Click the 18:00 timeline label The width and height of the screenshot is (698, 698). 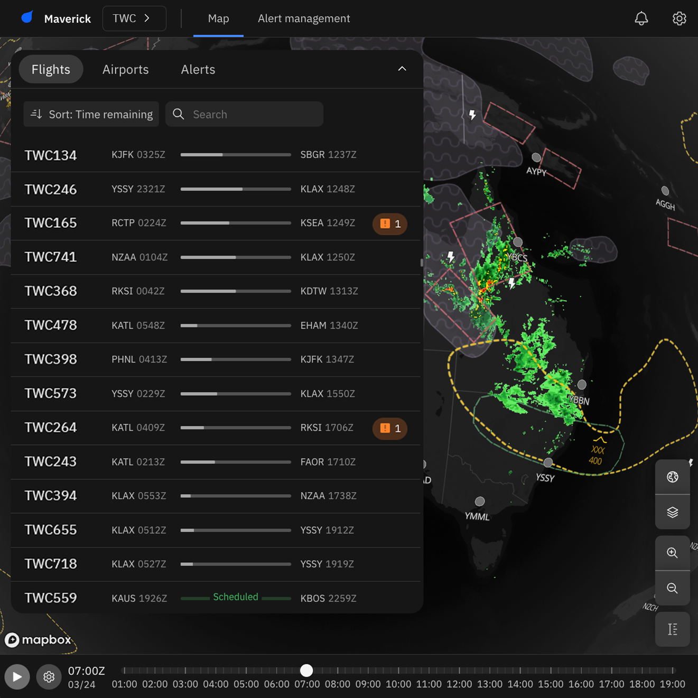[x=642, y=684]
